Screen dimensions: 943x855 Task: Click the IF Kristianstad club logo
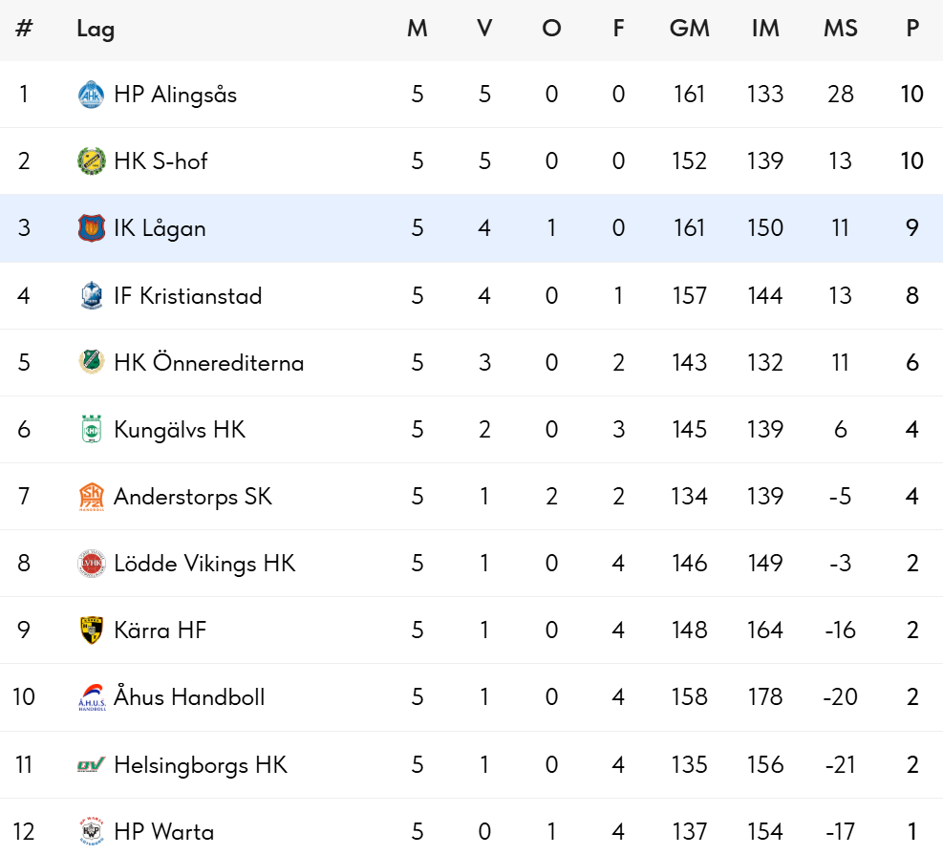[x=91, y=296]
